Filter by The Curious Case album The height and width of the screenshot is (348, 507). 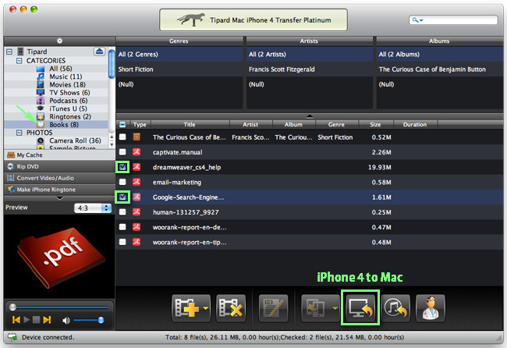(x=440, y=69)
